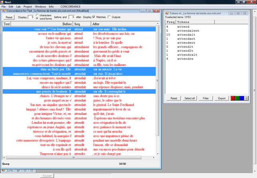This screenshot has width=257, height=178.
Task: Click the Filter button in Tokens window
Action: pos(205,98)
